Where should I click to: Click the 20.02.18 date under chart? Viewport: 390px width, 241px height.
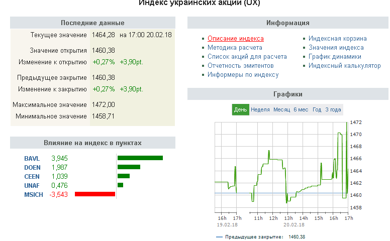[x=294, y=225]
